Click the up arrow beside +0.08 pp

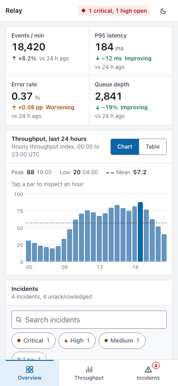pos(14,107)
